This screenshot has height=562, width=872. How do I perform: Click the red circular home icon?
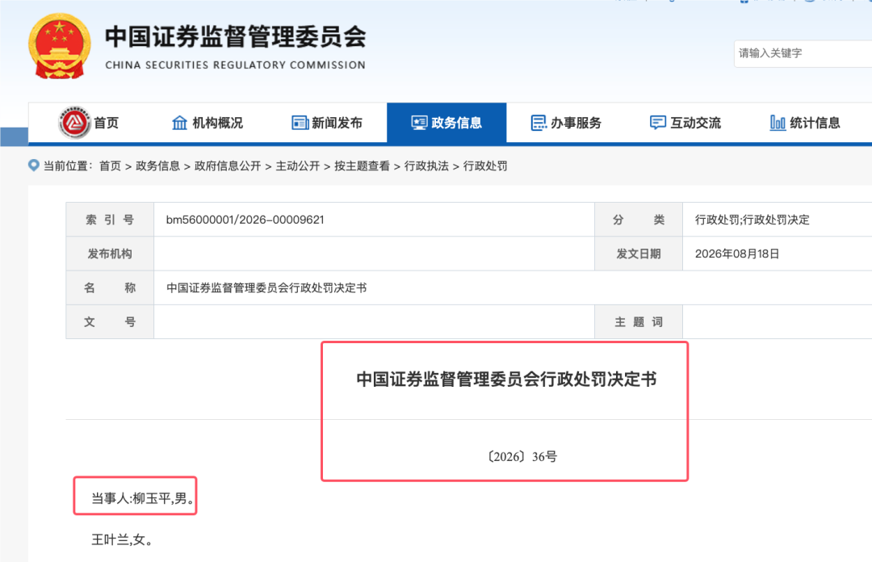click(74, 123)
